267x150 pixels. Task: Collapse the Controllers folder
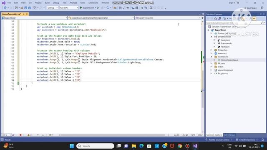click(x=212, y=57)
